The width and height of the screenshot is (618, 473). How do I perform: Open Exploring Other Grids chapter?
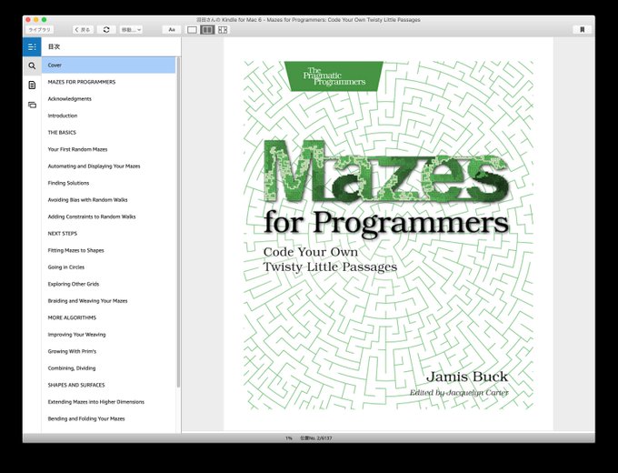[x=109, y=284]
